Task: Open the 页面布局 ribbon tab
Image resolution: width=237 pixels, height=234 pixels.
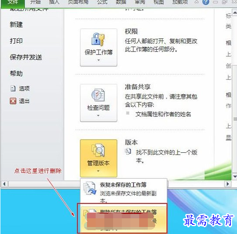Action: tap(78, 2)
